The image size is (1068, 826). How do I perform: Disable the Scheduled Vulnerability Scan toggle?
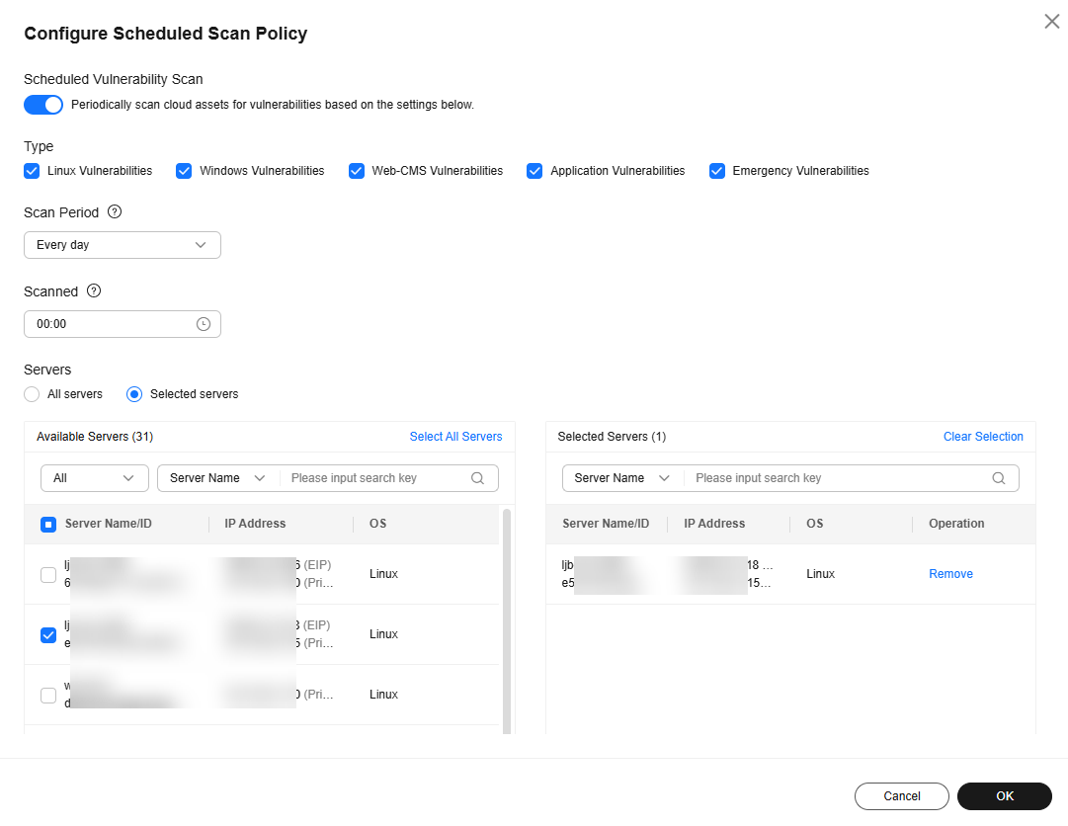tap(43, 105)
